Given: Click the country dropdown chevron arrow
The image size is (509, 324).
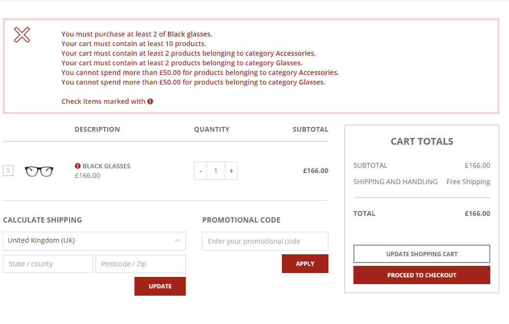Looking at the screenshot, I should point(177,241).
